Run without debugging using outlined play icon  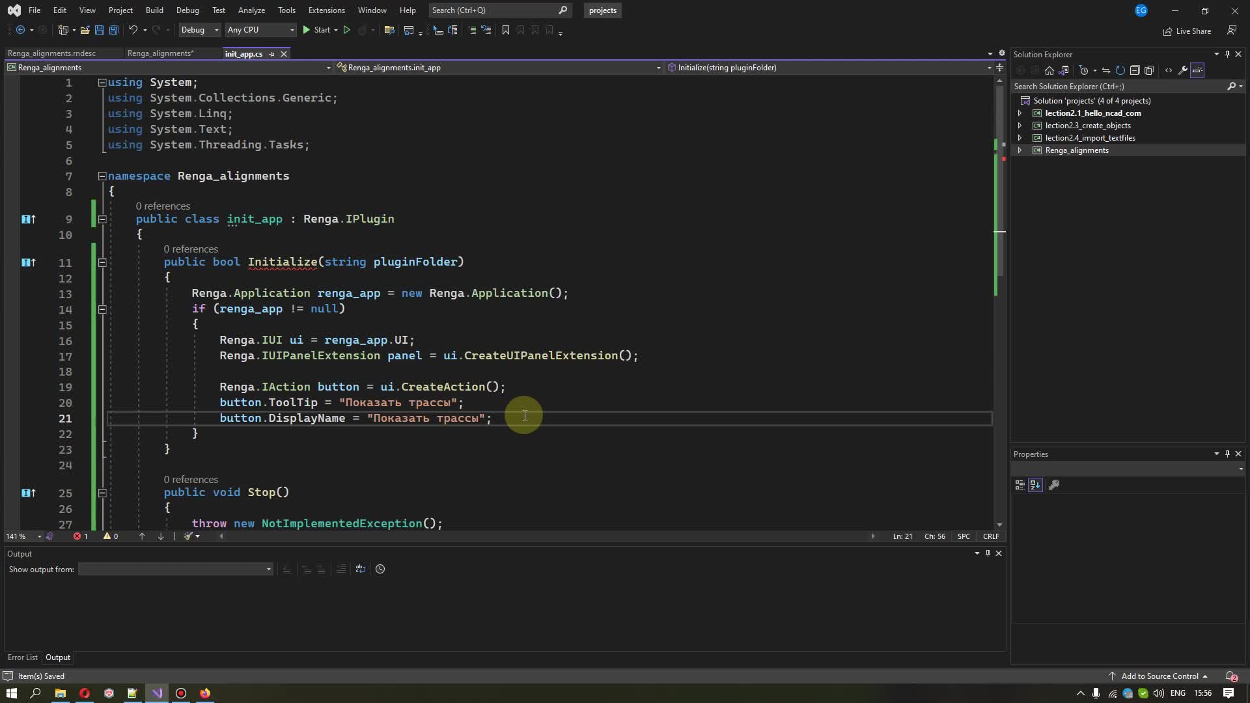tap(346, 30)
